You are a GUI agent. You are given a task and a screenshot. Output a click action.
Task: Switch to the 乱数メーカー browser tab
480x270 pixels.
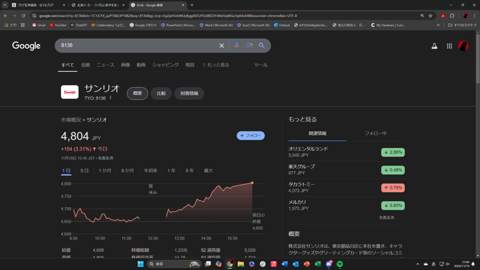(x=98, y=5)
